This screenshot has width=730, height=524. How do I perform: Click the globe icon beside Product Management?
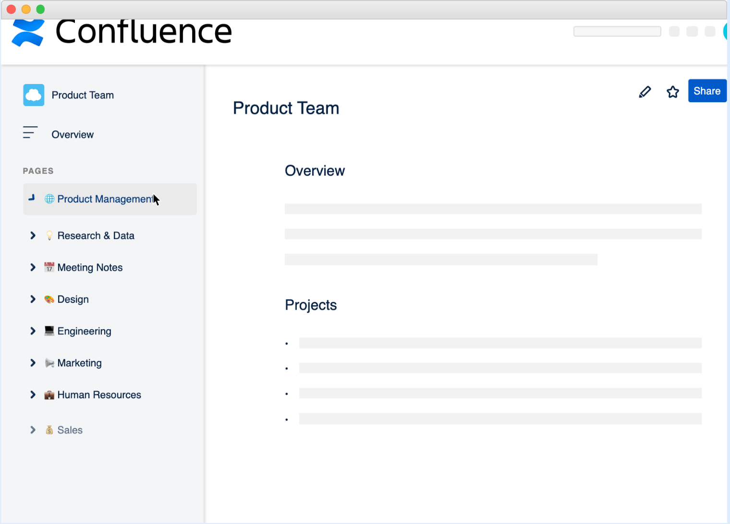[x=49, y=199]
